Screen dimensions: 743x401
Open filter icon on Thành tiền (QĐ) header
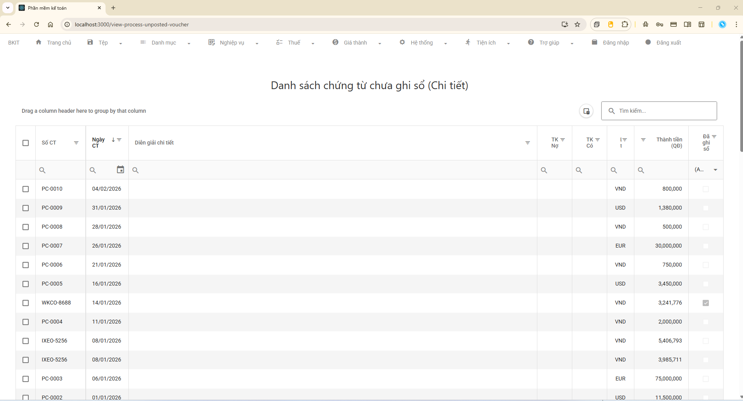[643, 140]
